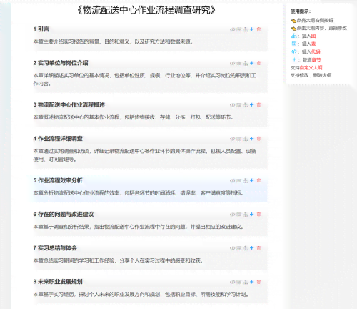Add a chapter after 6 存在的问题与改进建议
This screenshot has height=309, width=357.
(252, 215)
